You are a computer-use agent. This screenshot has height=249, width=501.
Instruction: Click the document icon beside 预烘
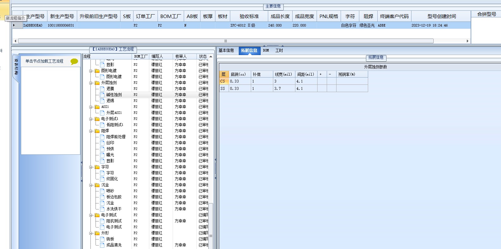click(x=102, y=149)
